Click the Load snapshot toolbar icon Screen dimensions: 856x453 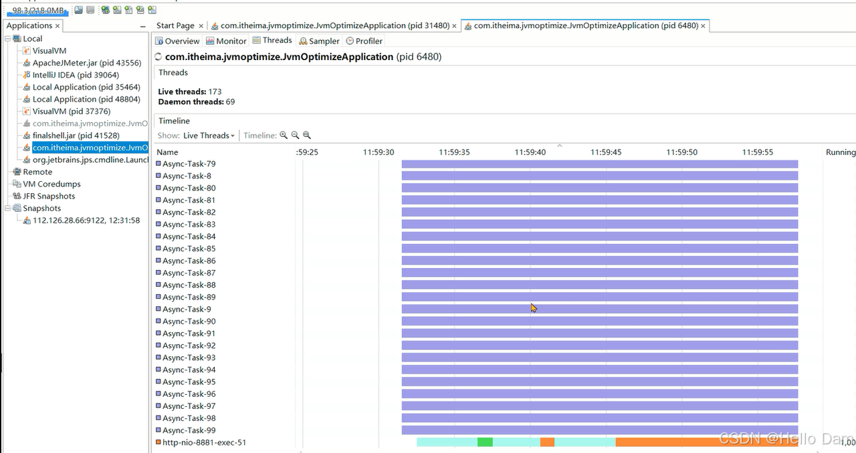coord(79,10)
